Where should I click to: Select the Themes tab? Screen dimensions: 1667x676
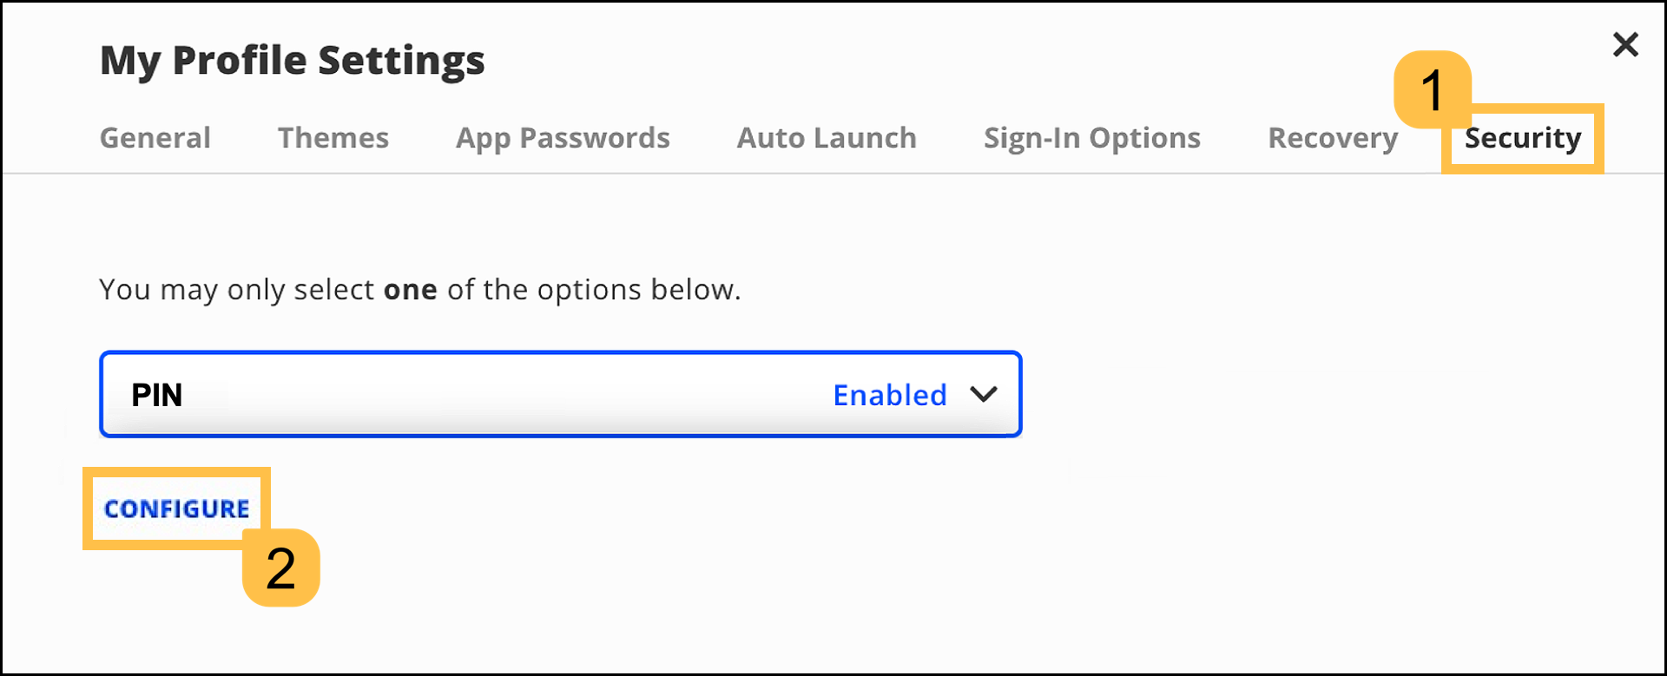point(333,138)
